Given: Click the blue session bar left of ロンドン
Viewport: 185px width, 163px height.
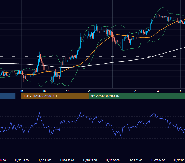Looking at the screenshot, I should click(8, 96).
